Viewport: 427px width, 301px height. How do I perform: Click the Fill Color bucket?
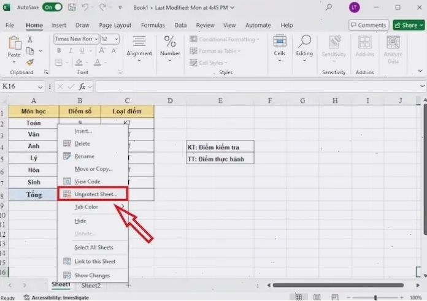coord(79,63)
